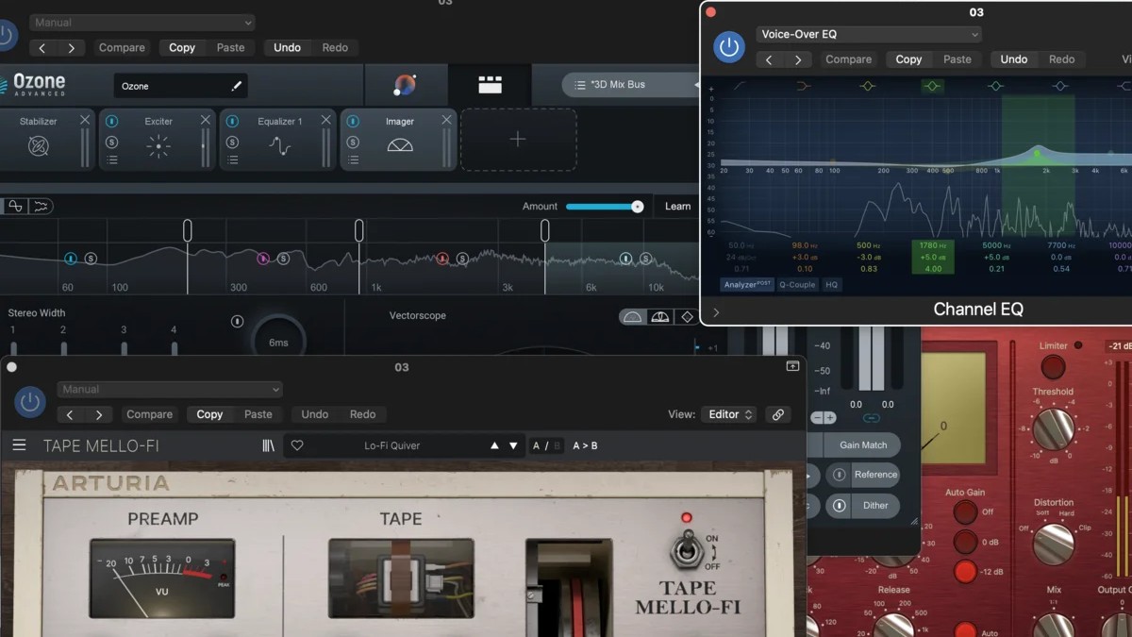Expand the Manual preset dropdown in Tape Mello-Fi
The height and width of the screenshot is (637, 1132).
tap(170, 389)
